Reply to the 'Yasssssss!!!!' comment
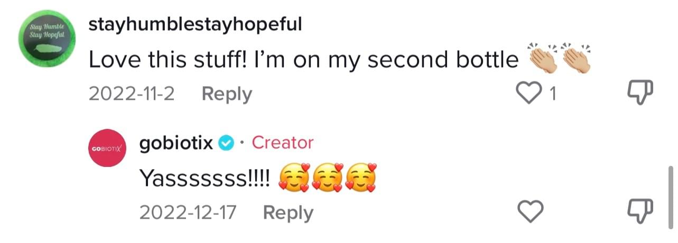Viewport: 678px width, 243px height. coord(288,212)
